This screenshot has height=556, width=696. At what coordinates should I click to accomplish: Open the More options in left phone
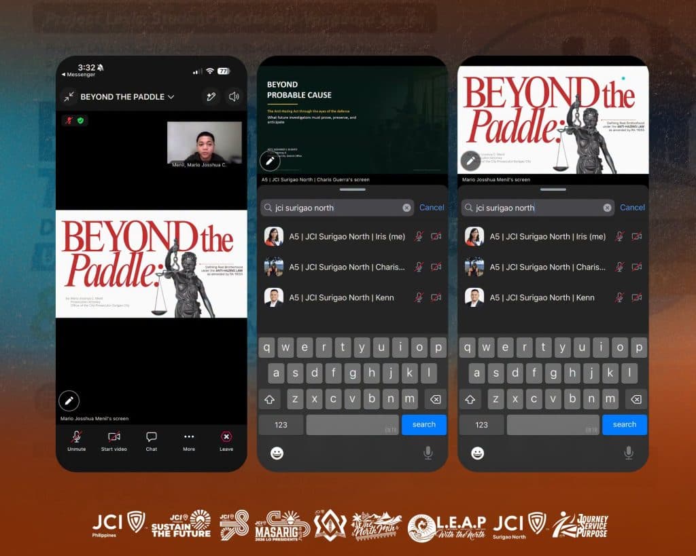pyautogui.click(x=189, y=441)
